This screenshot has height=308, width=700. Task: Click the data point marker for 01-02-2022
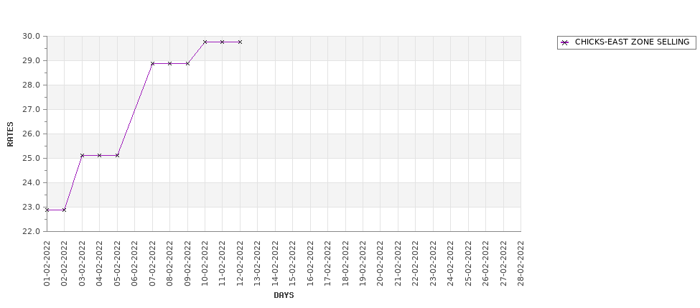pos(47,210)
